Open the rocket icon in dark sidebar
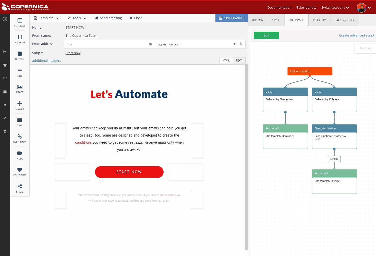The width and height of the screenshot is (376, 256). [x=5, y=105]
